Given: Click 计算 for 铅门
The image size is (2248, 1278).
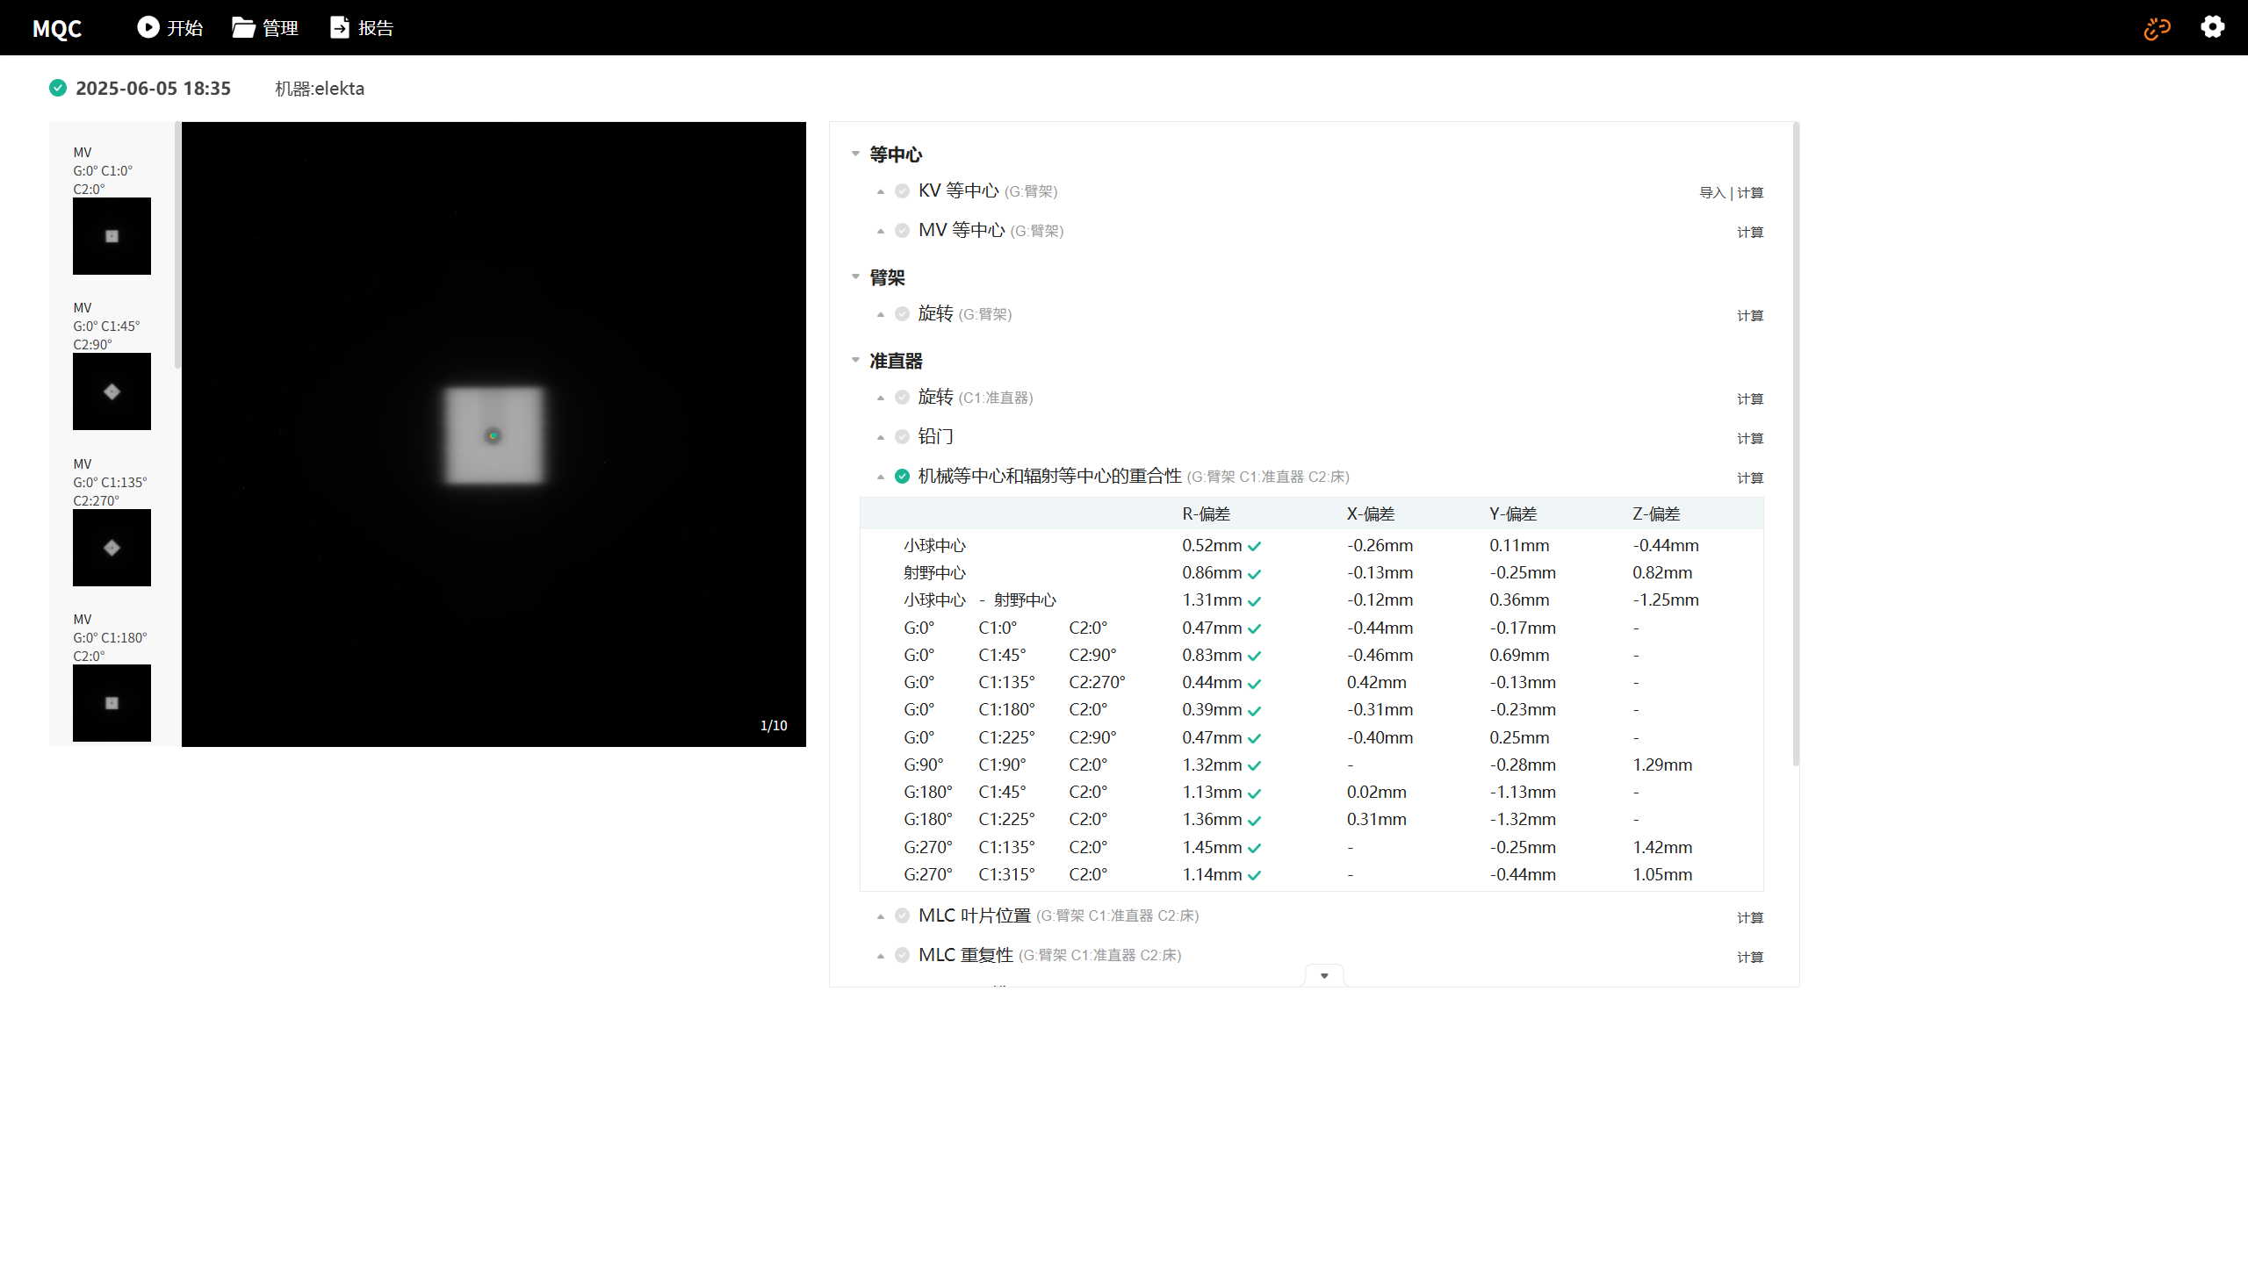Looking at the screenshot, I should 1750,439.
